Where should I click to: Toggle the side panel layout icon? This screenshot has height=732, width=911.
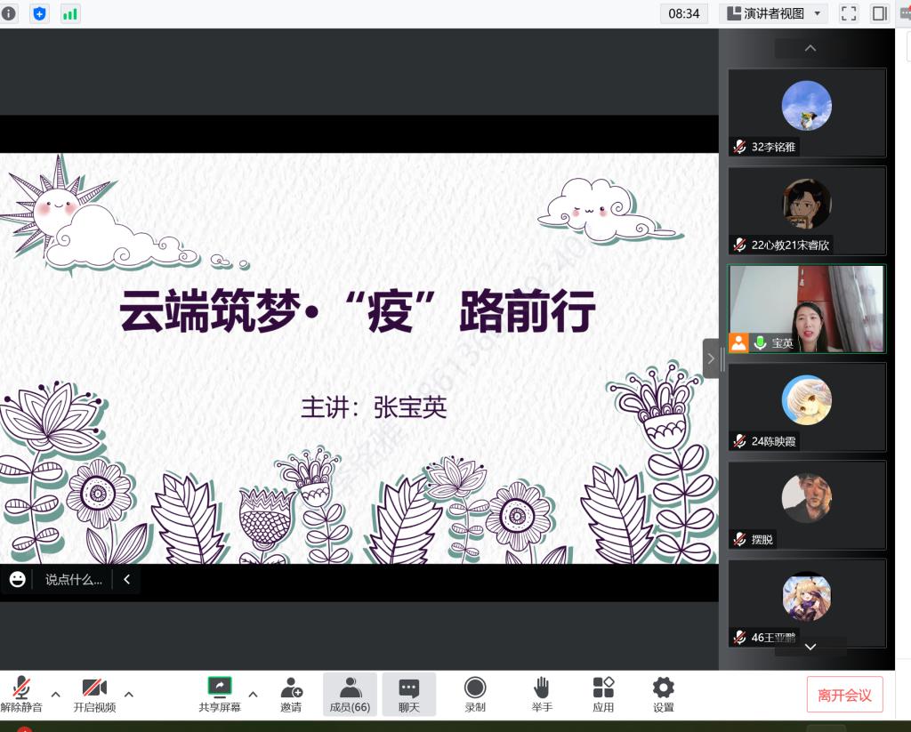880,13
